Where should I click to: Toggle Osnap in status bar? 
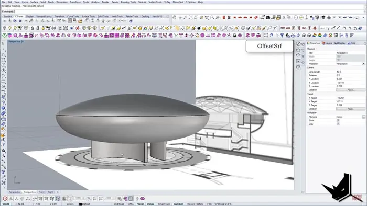click(150, 204)
